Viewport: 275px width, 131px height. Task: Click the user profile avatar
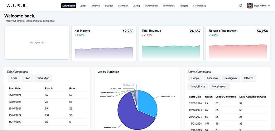coord(250,6)
